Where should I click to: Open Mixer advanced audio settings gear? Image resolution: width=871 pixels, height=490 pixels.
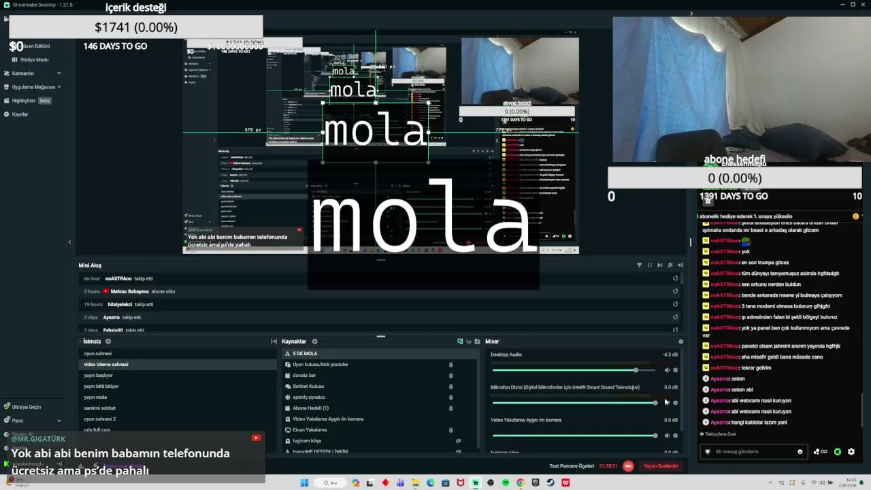680,342
